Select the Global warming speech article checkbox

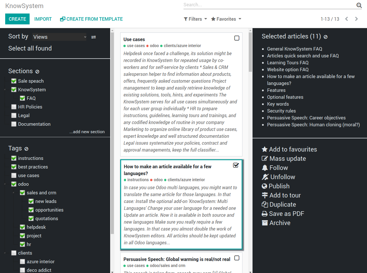pos(237,258)
